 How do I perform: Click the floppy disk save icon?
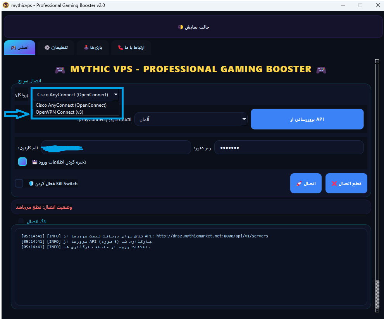(x=34, y=162)
